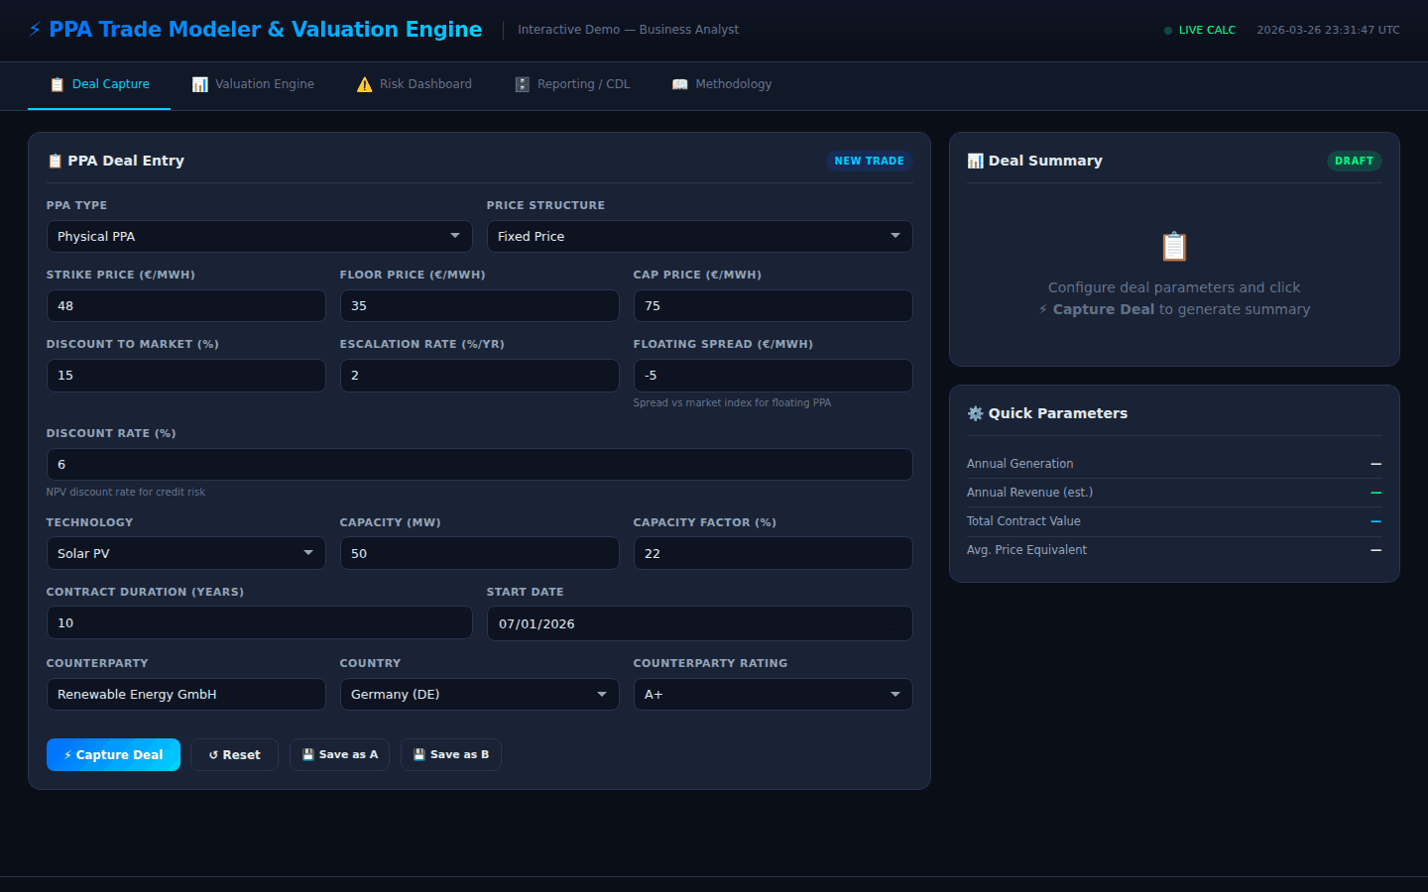This screenshot has height=892, width=1428.
Task: Click the Valuation Engine chart icon
Action: [198, 83]
